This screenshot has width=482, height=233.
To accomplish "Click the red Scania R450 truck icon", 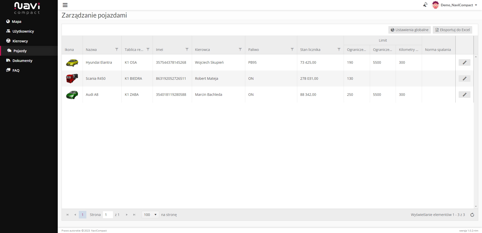I will click(72, 79).
